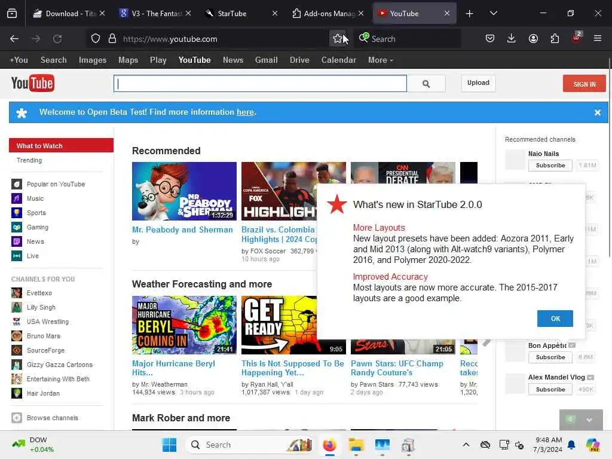Select Live in the sidebar

pos(33,256)
